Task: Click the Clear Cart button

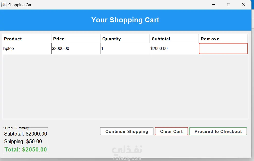Action: click(171, 131)
